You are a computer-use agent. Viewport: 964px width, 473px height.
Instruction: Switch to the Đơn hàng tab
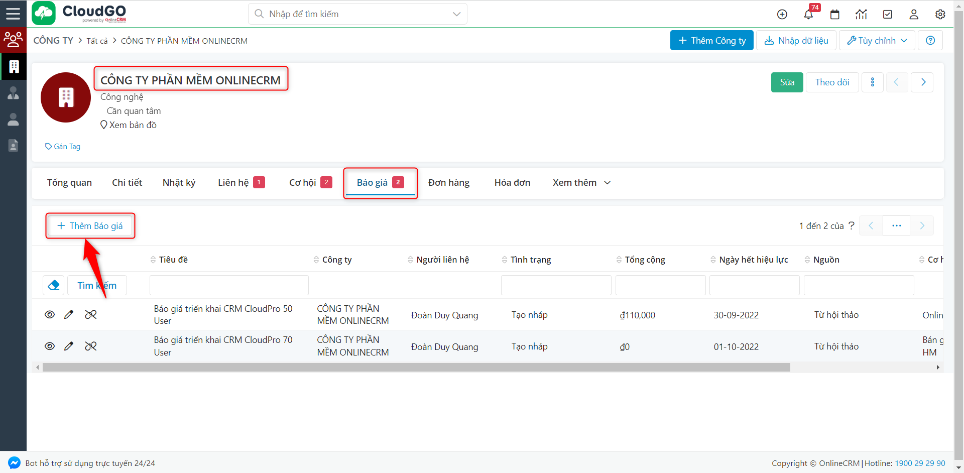point(449,183)
